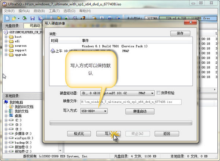Click the (E:) drive icon
The height and width of the screenshot is (161, 220).
point(11,129)
